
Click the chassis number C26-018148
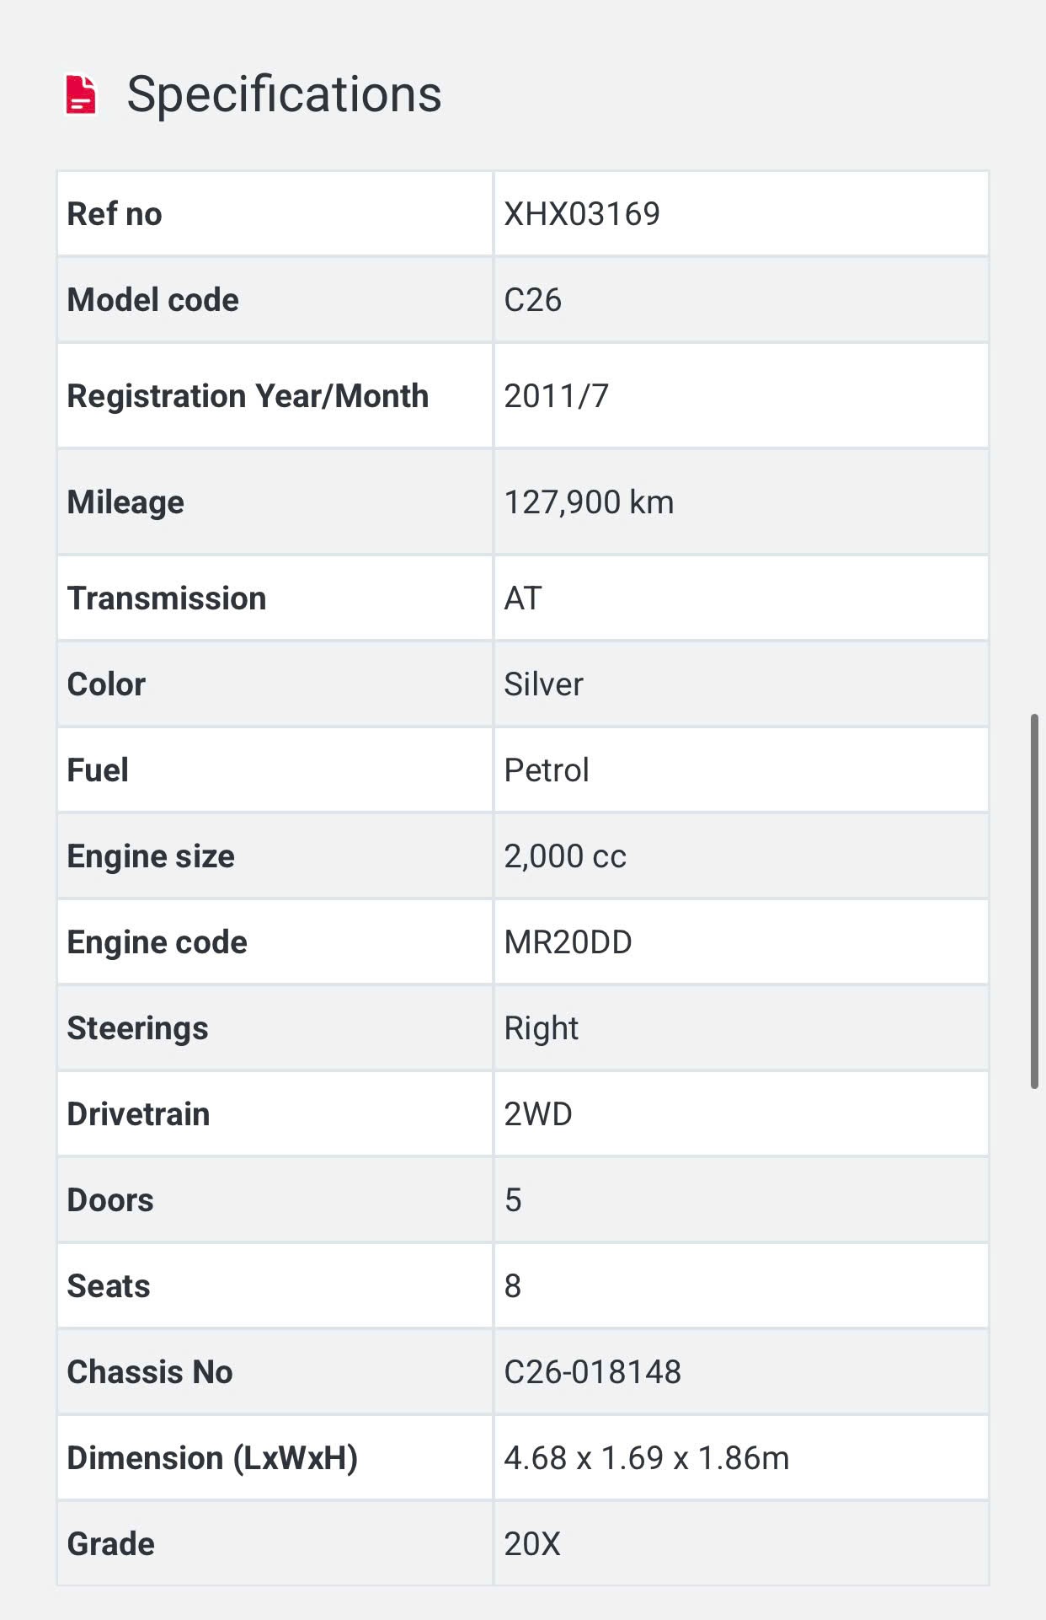[x=592, y=1372]
